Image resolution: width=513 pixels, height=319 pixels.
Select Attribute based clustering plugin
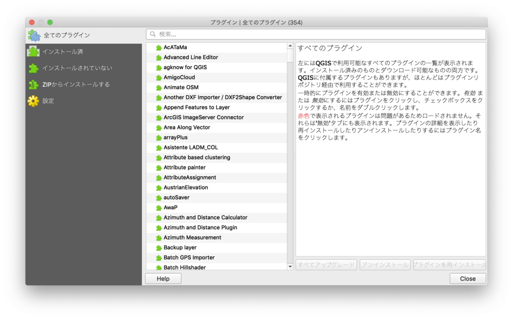(x=196, y=157)
